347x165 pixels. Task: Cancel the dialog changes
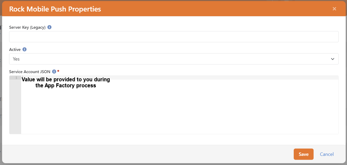[327, 154]
